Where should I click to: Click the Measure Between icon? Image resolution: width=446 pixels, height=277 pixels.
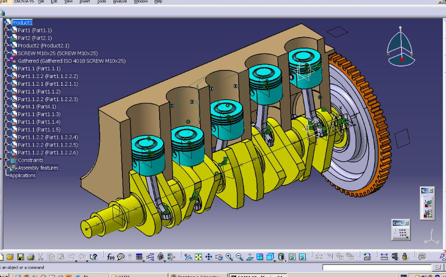tap(384, 257)
